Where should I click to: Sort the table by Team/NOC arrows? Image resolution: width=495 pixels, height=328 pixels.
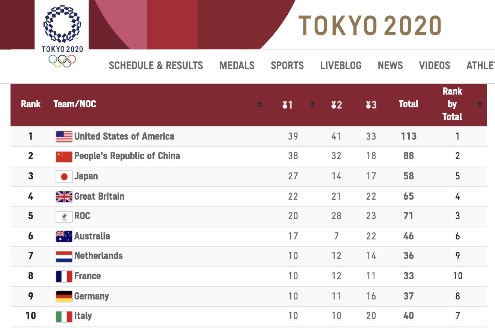click(259, 104)
